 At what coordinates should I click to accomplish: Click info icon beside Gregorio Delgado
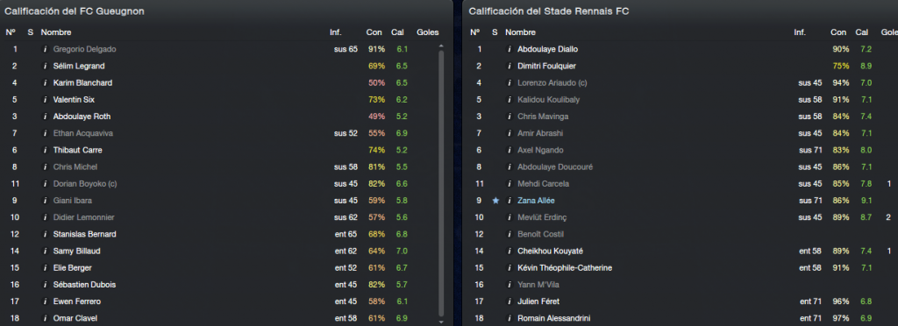(45, 49)
